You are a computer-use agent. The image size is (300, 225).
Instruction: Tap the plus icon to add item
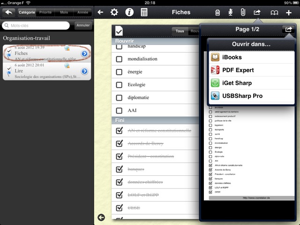289,12
